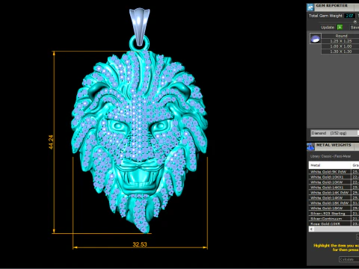Click the Metal Weights panel icon
Image resolution: width=359 pixels, height=269 pixels.
[x=310, y=146]
